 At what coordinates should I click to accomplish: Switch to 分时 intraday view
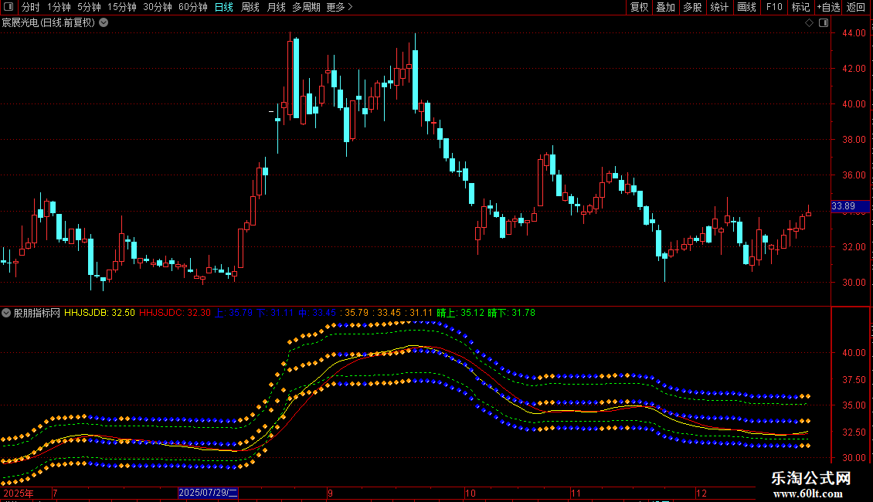click(x=31, y=7)
